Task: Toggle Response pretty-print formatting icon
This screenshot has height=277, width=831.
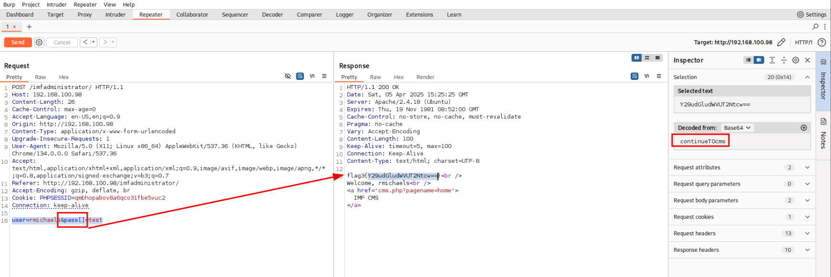Action: coord(634,76)
